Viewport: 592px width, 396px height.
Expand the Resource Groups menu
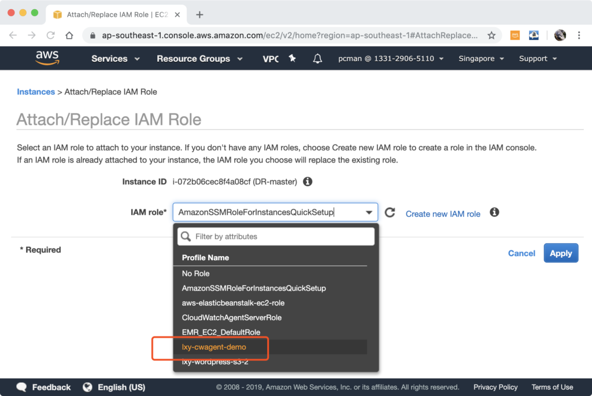[199, 58]
